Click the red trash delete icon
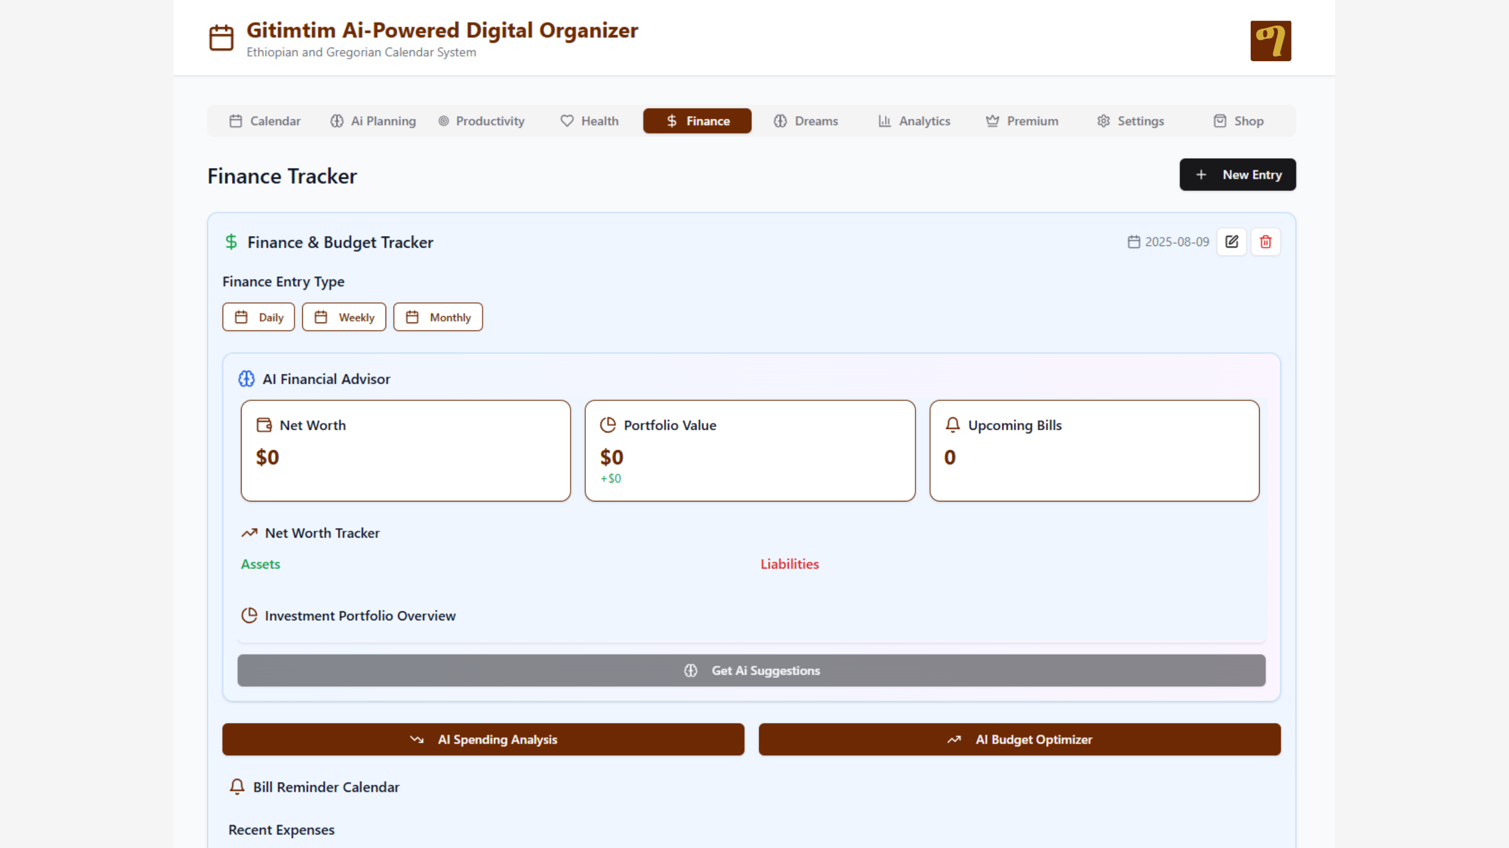 (x=1265, y=242)
